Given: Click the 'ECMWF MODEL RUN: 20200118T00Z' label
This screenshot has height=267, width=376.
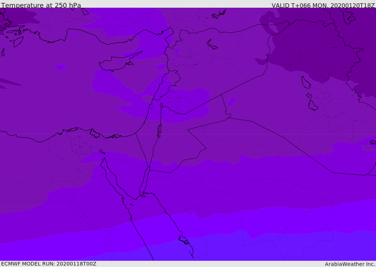Looking at the screenshot, I should (49, 264).
